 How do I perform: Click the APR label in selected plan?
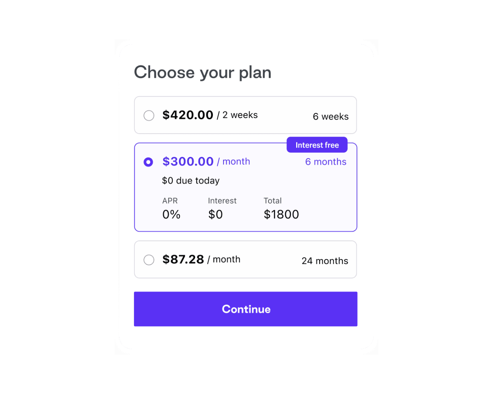point(170,201)
